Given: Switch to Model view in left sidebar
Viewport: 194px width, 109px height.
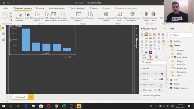Looking at the screenshot, I should click(x=3, y=40).
